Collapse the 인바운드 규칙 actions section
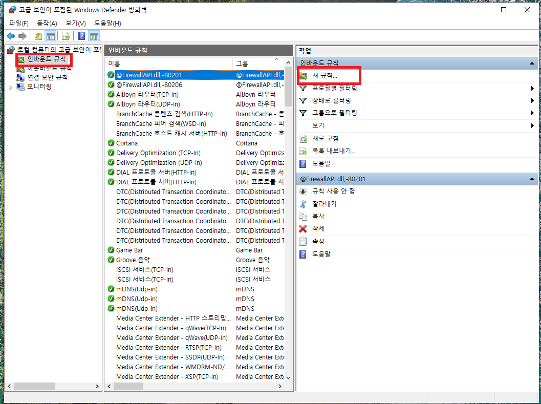Screen dimensions: 541x404 [x=532, y=63]
